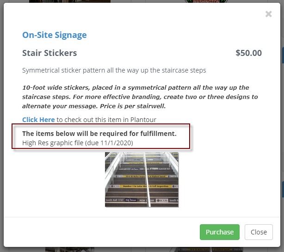
Task: Select the Stair Stickers item title
Action: [x=49, y=53]
